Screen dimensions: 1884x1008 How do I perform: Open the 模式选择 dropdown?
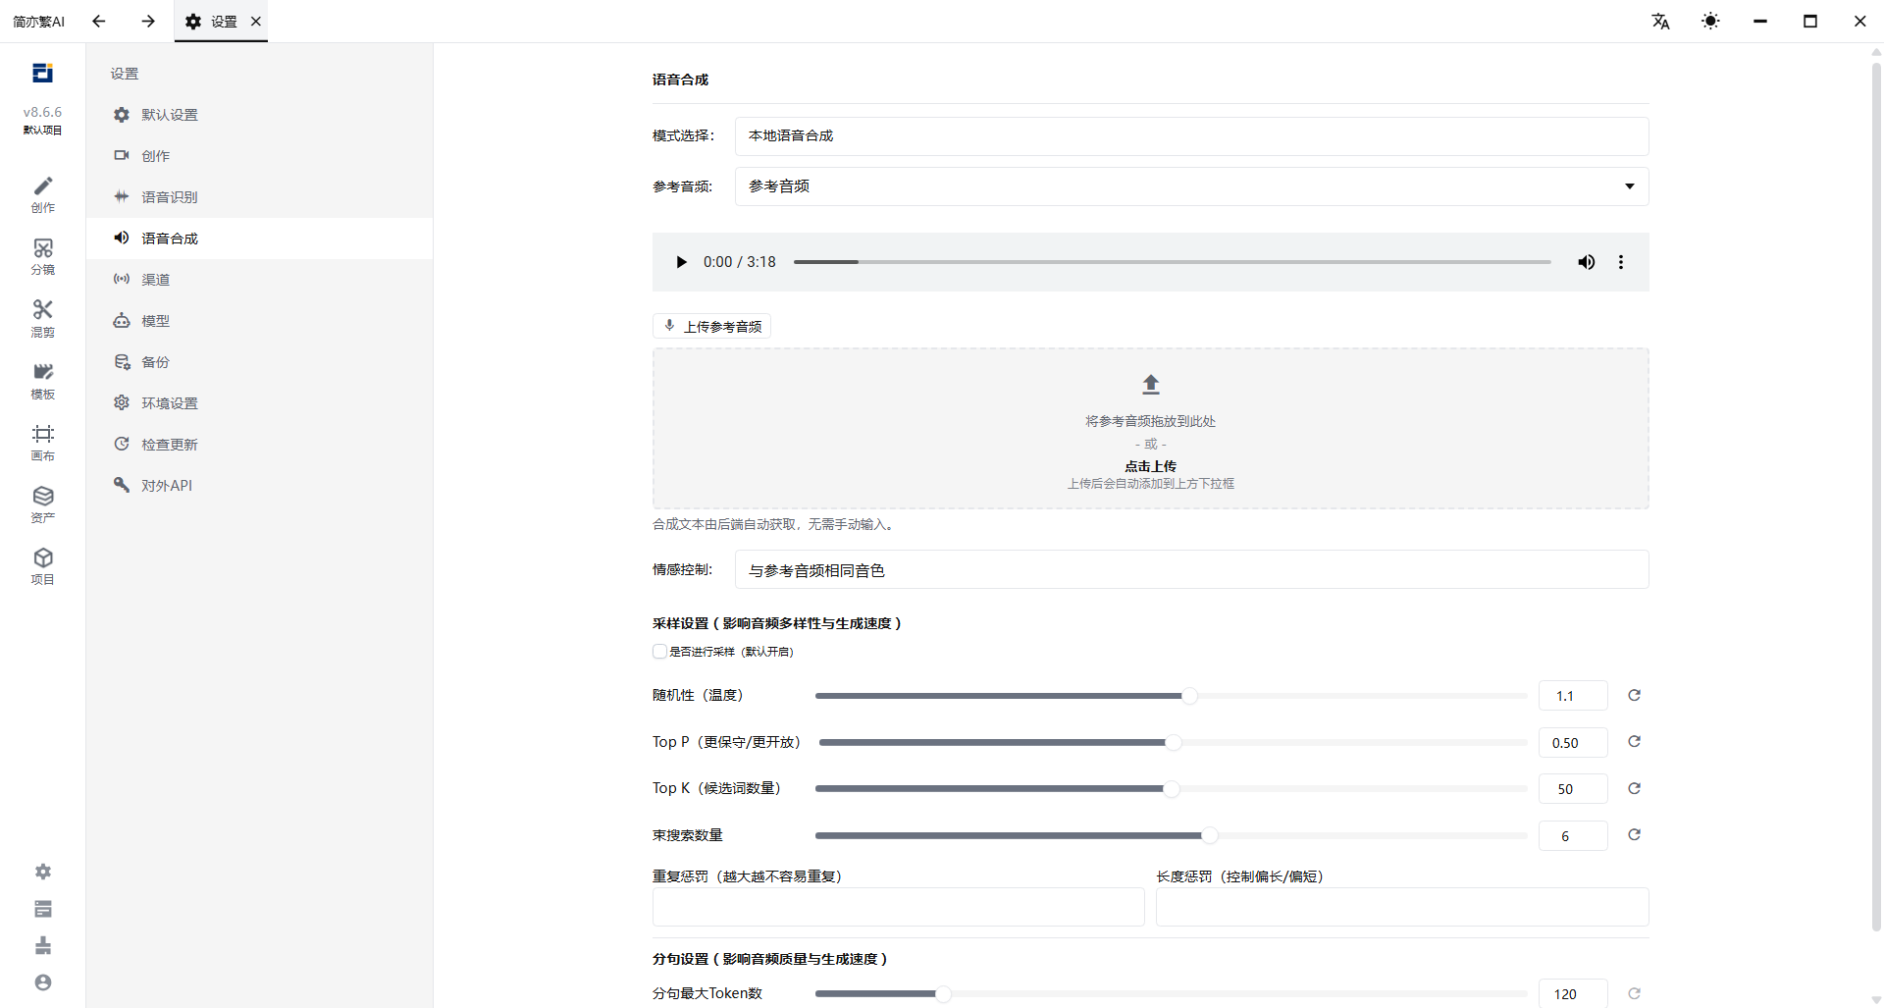tap(1191, 135)
